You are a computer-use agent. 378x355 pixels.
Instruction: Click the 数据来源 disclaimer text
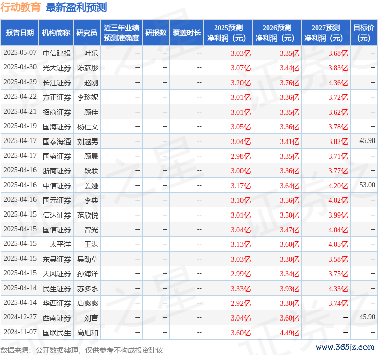click(82, 350)
